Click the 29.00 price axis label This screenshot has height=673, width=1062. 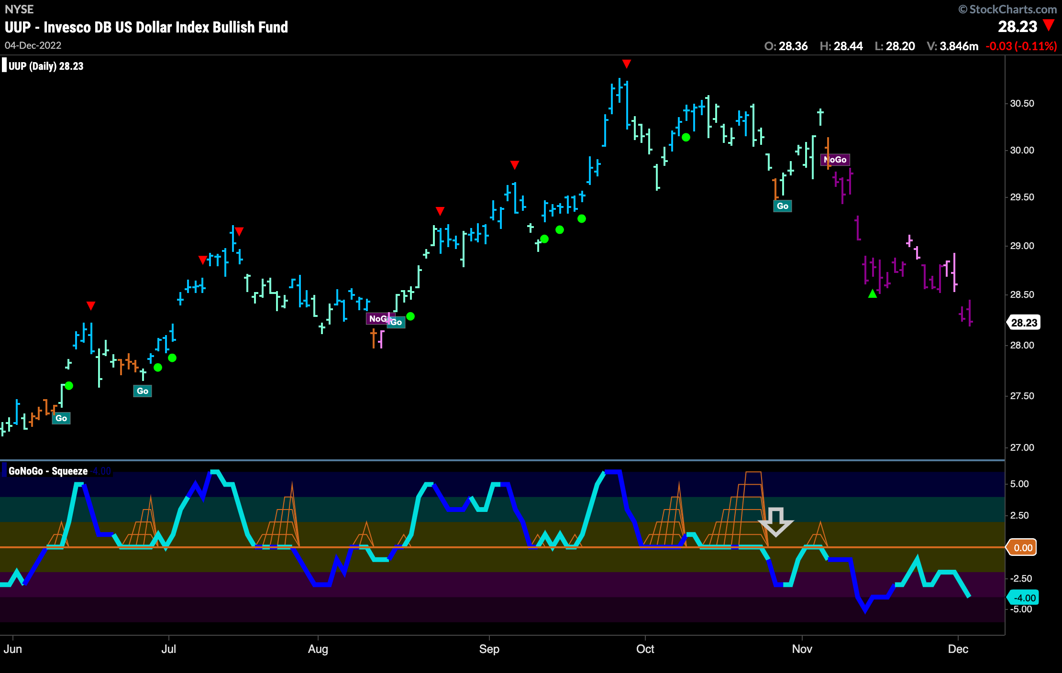coord(1022,246)
